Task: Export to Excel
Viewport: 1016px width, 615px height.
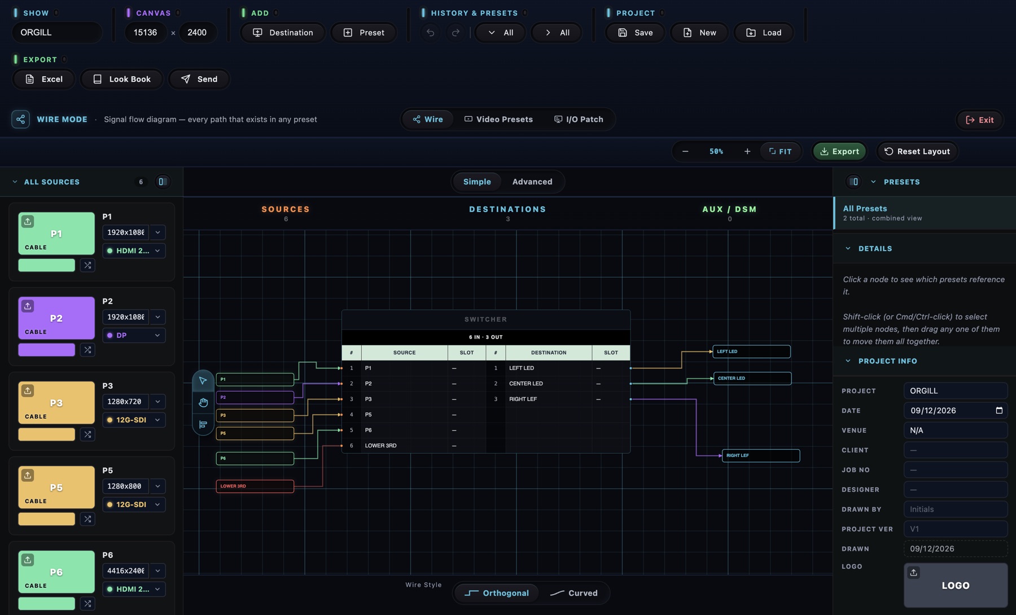Action: [44, 80]
